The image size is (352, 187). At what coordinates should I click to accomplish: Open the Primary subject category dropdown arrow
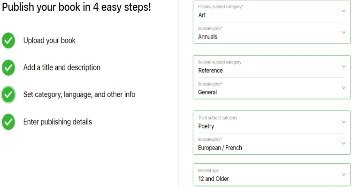pos(344,11)
